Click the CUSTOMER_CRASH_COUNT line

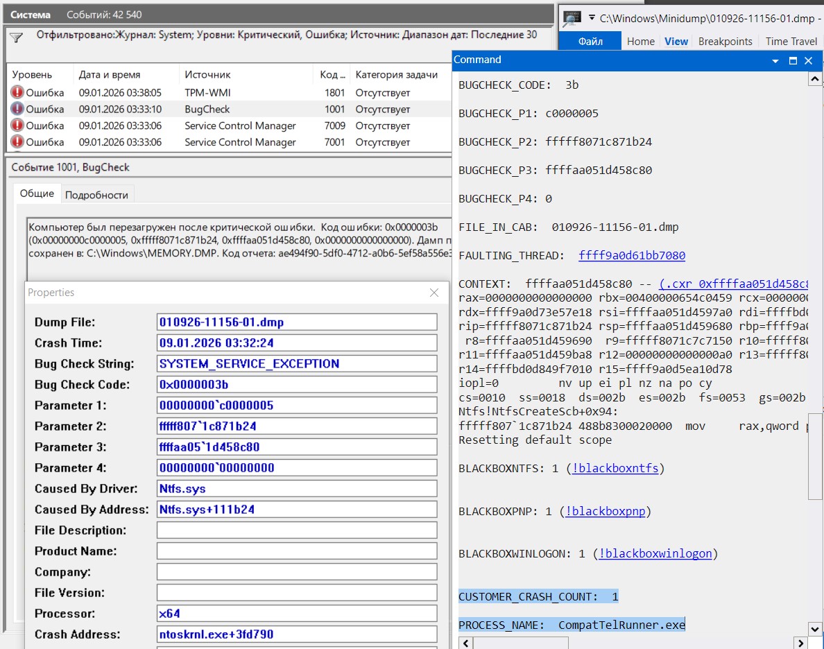point(538,596)
